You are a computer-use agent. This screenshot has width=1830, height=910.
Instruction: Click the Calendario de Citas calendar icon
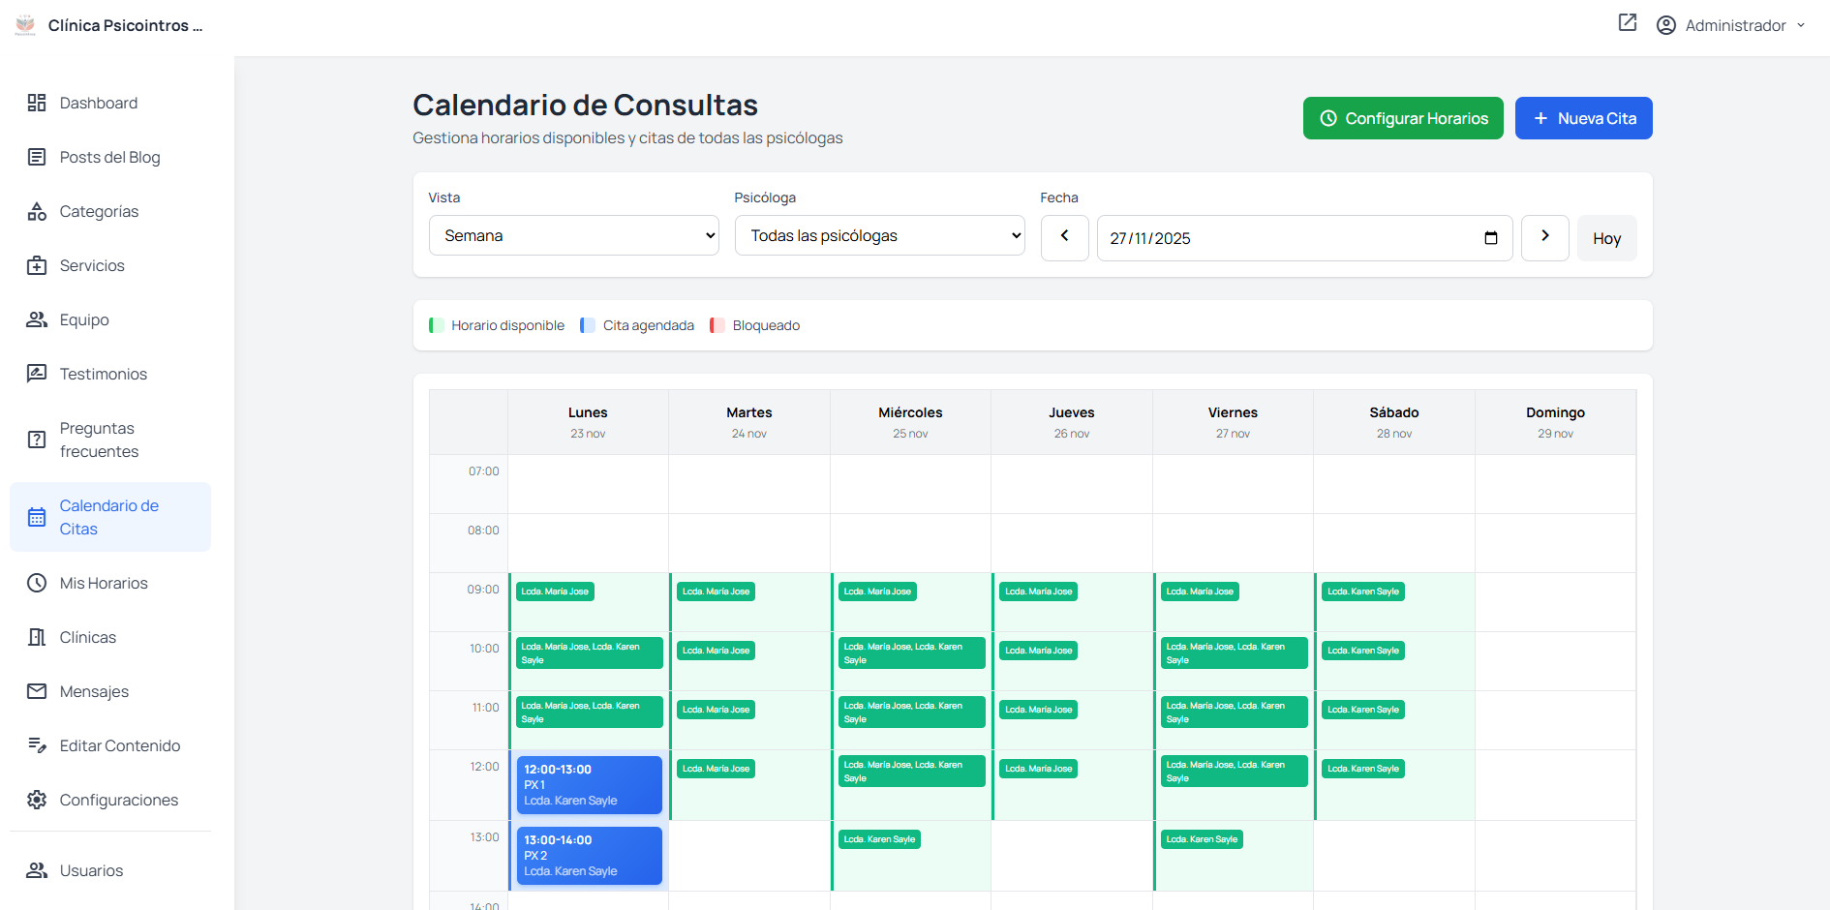point(37,517)
